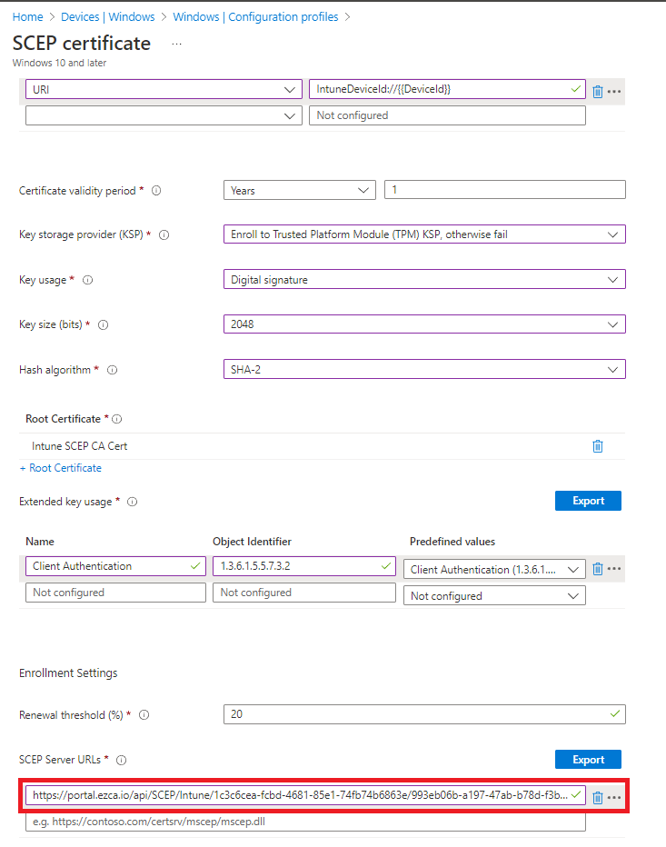Image resolution: width=666 pixels, height=847 pixels.
Task: Open the SCEP certificate title ellipsis menu
Action: click(176, 44)
